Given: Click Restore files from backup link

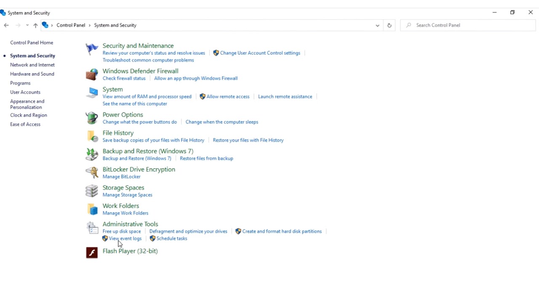Looking at the screenshot, I should [x=206, y=159].
